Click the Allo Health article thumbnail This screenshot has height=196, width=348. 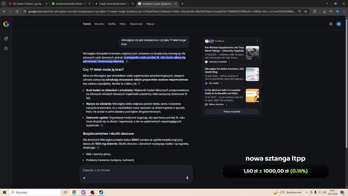point(252,74)
